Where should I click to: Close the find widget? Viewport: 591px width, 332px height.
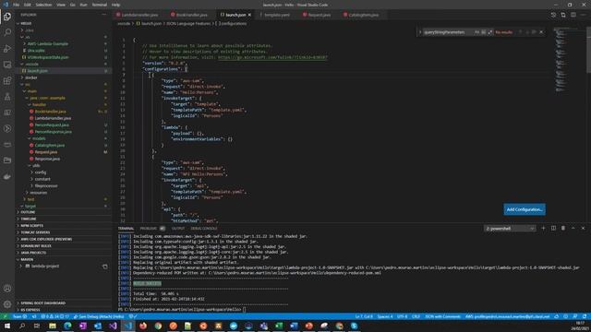[541, 32]
